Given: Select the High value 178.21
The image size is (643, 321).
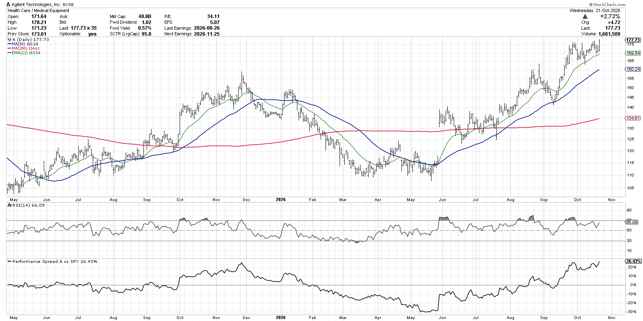Looking at the screenshot, I should click(x=39, y=22).
